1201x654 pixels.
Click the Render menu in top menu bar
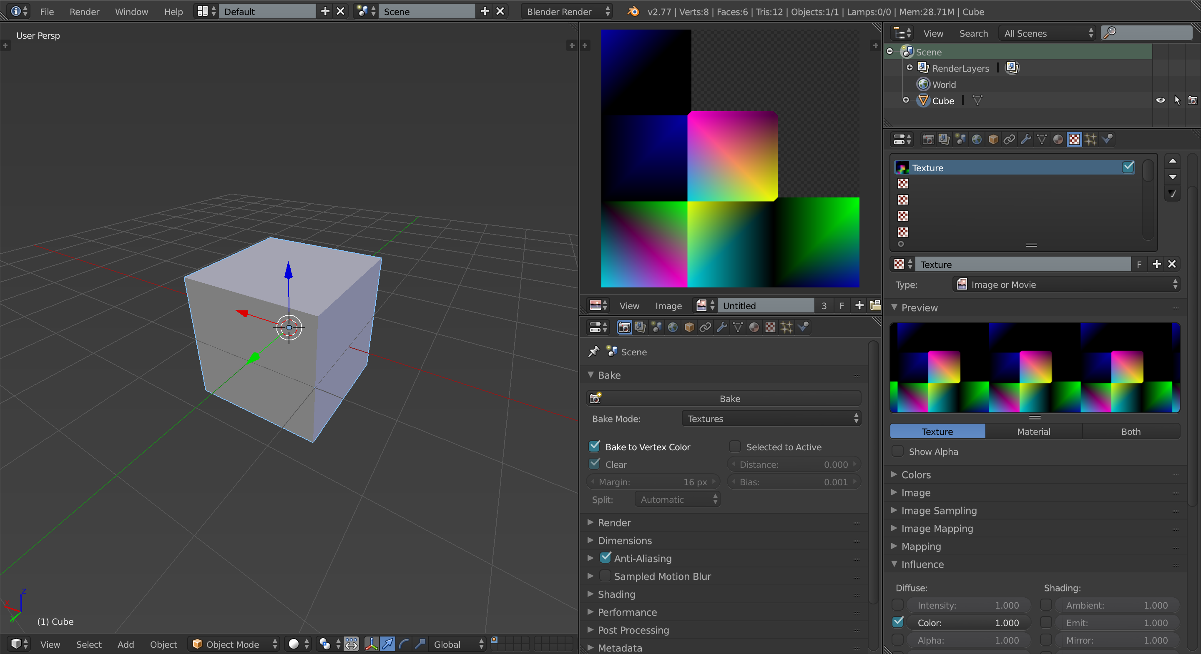(x=83, y=10)
